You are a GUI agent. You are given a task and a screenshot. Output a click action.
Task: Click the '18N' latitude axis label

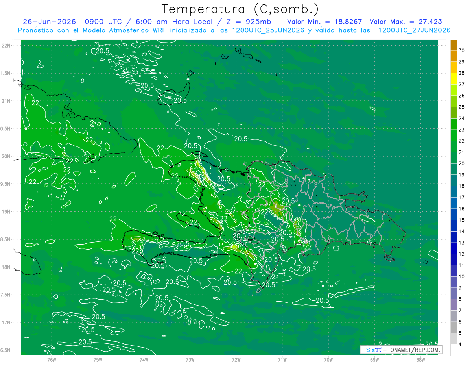click(7, 267)
